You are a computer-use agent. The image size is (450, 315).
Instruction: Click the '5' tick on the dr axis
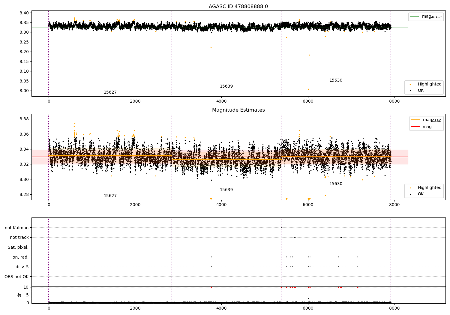(27, 295)
